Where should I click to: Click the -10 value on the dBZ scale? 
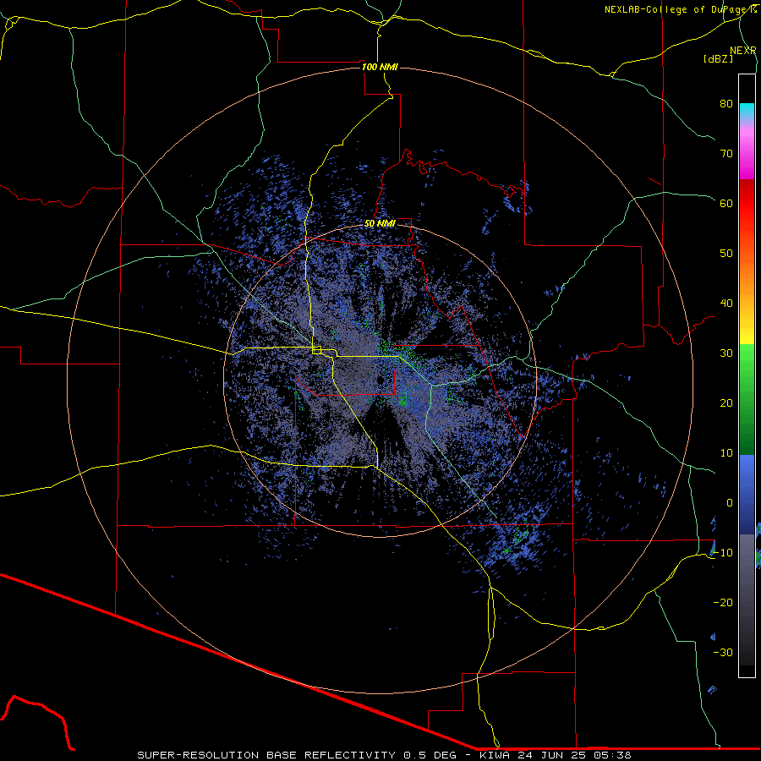point(723,553)
